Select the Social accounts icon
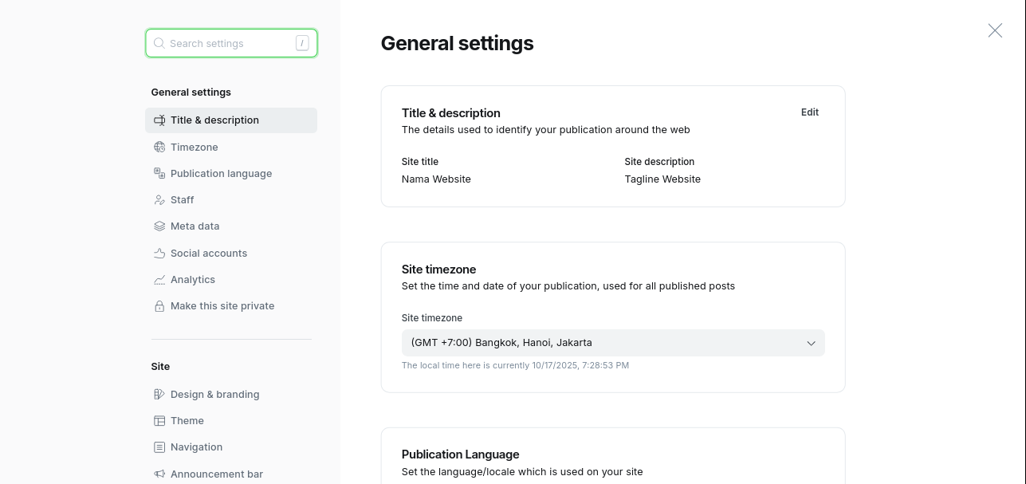The height and width of the screenshot is (484, 1026). tap(159, 253)
